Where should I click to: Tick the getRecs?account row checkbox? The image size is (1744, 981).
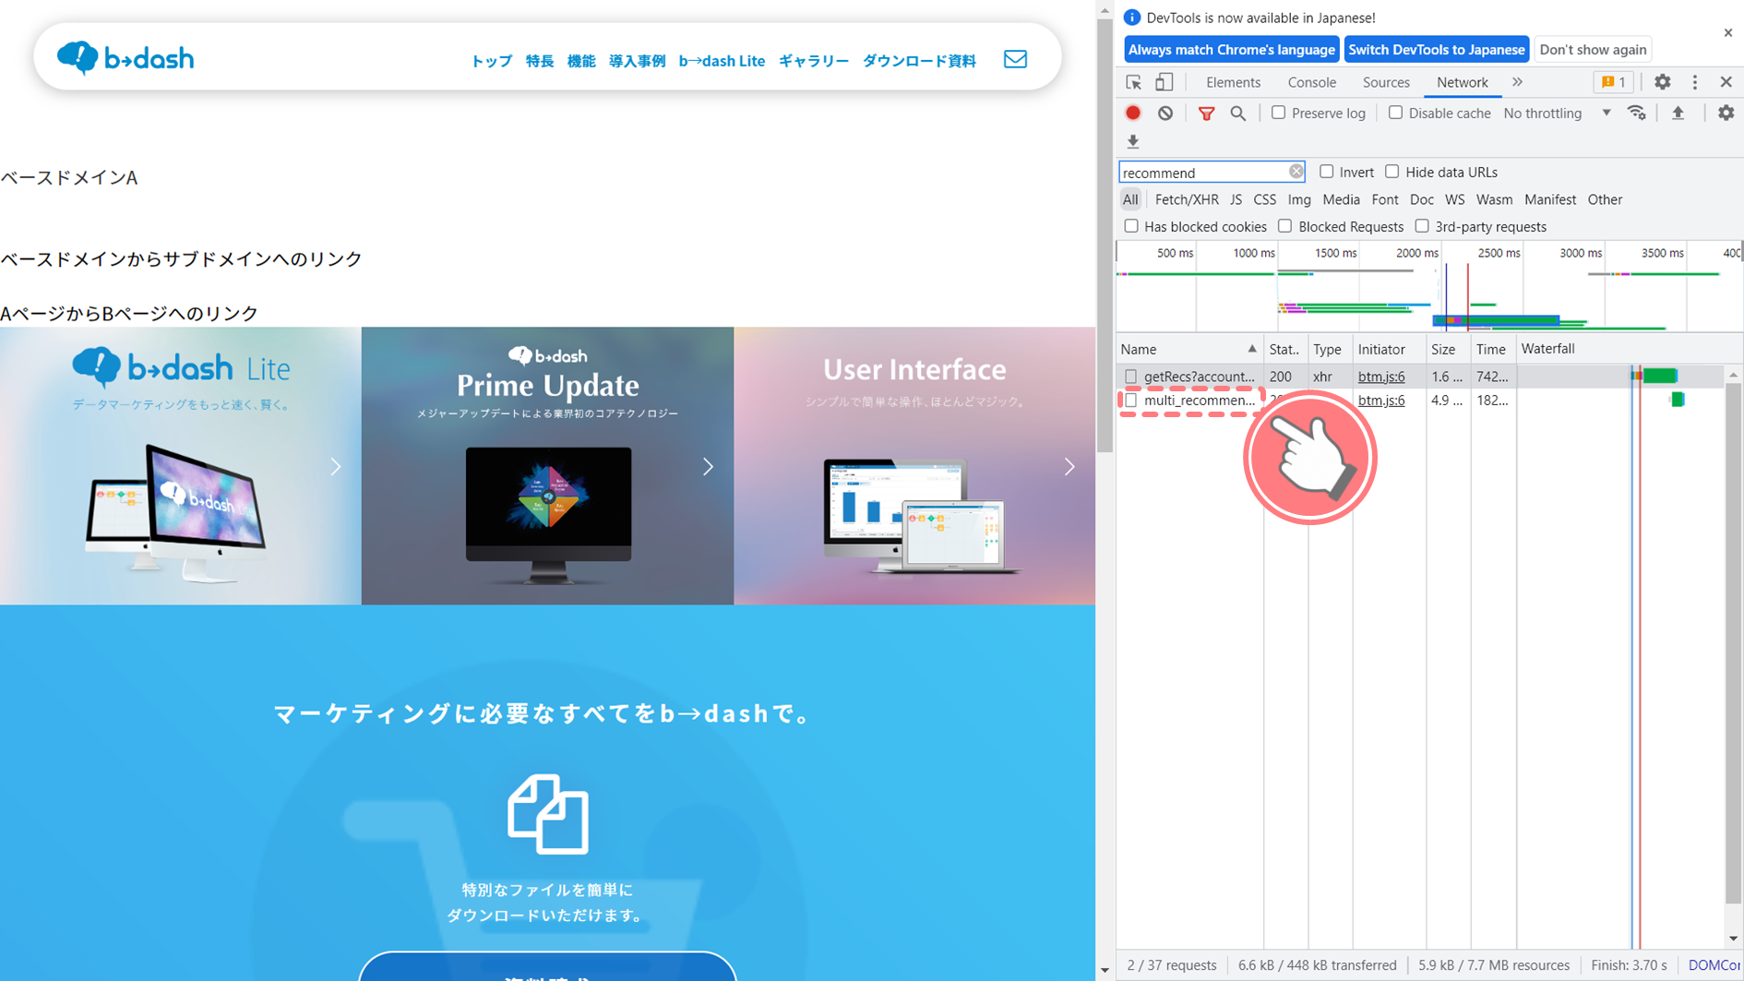(x=1131, y=377)
